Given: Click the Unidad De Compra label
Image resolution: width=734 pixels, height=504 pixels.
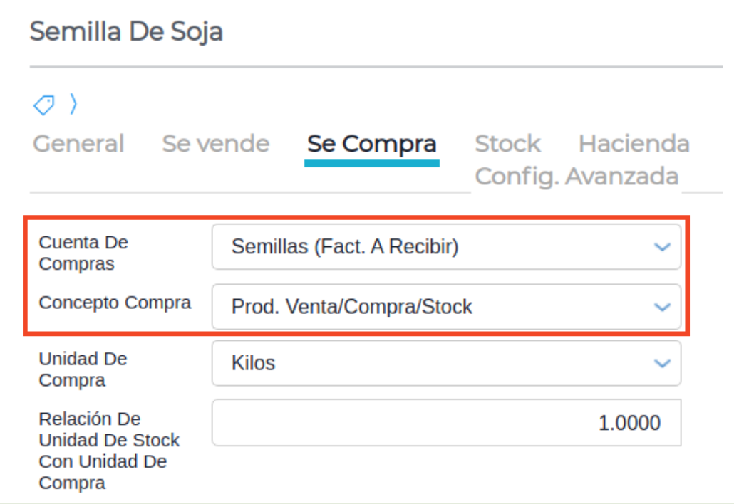Looking at the screenshot, I should [83, 369].
